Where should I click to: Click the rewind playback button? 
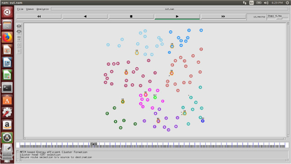point(39,17)
